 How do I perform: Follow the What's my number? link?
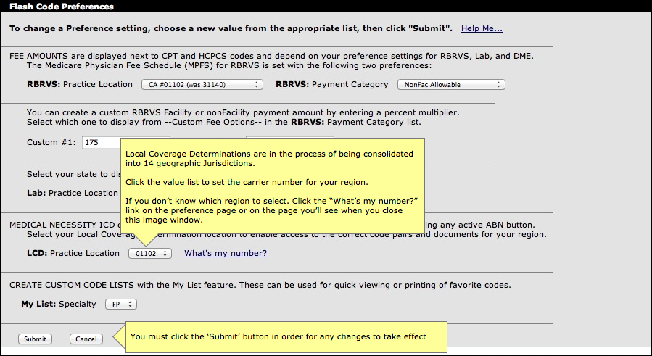tap(226, 253)
